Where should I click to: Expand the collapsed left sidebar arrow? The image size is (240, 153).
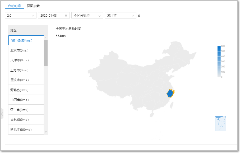2,114
